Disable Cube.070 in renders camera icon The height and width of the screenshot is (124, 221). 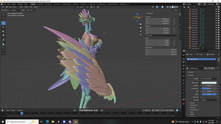[219, 32]
